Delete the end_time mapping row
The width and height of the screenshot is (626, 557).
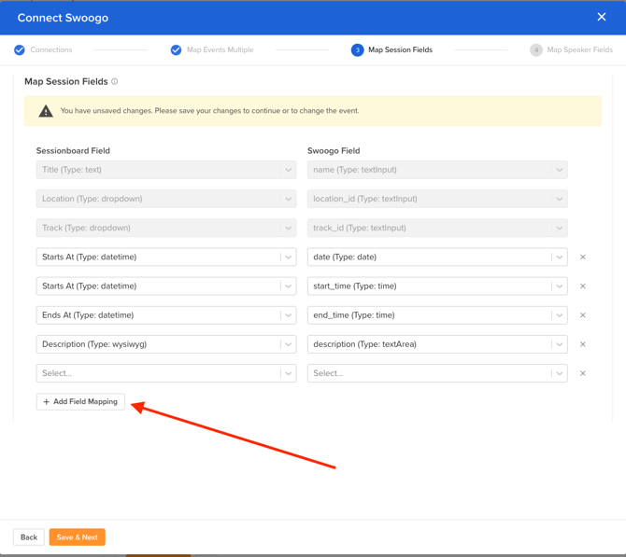[x=582, y=315]
